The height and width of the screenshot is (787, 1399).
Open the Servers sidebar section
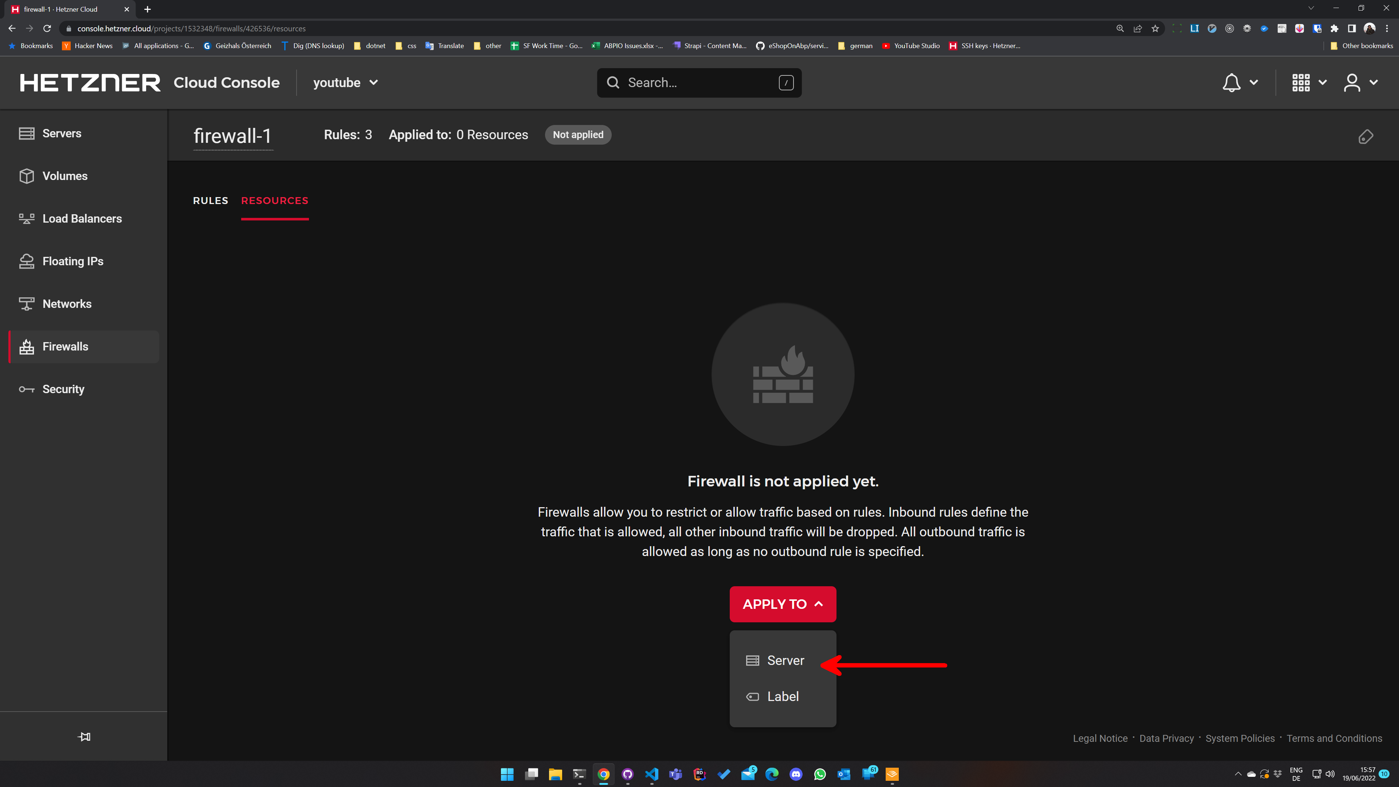click(x=61, y=134)
